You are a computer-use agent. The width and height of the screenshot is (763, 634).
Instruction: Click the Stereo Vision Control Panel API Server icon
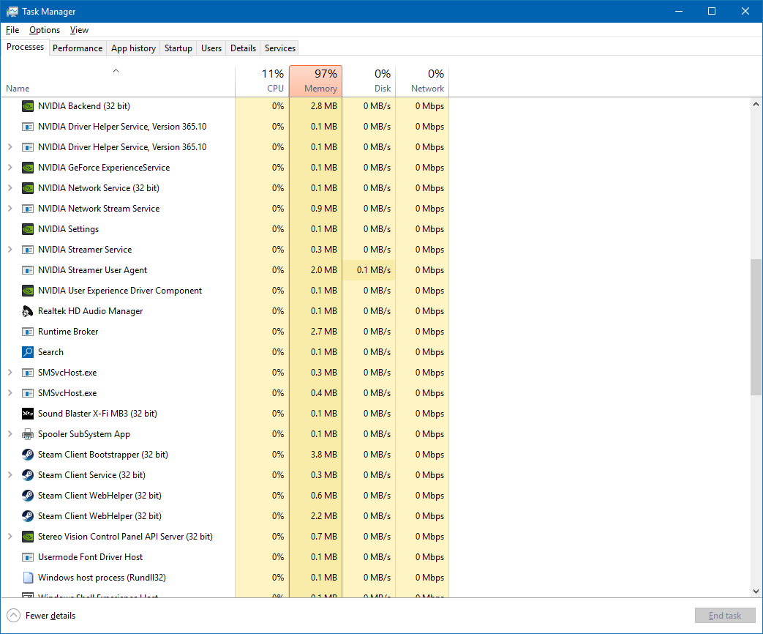(28, 537)
